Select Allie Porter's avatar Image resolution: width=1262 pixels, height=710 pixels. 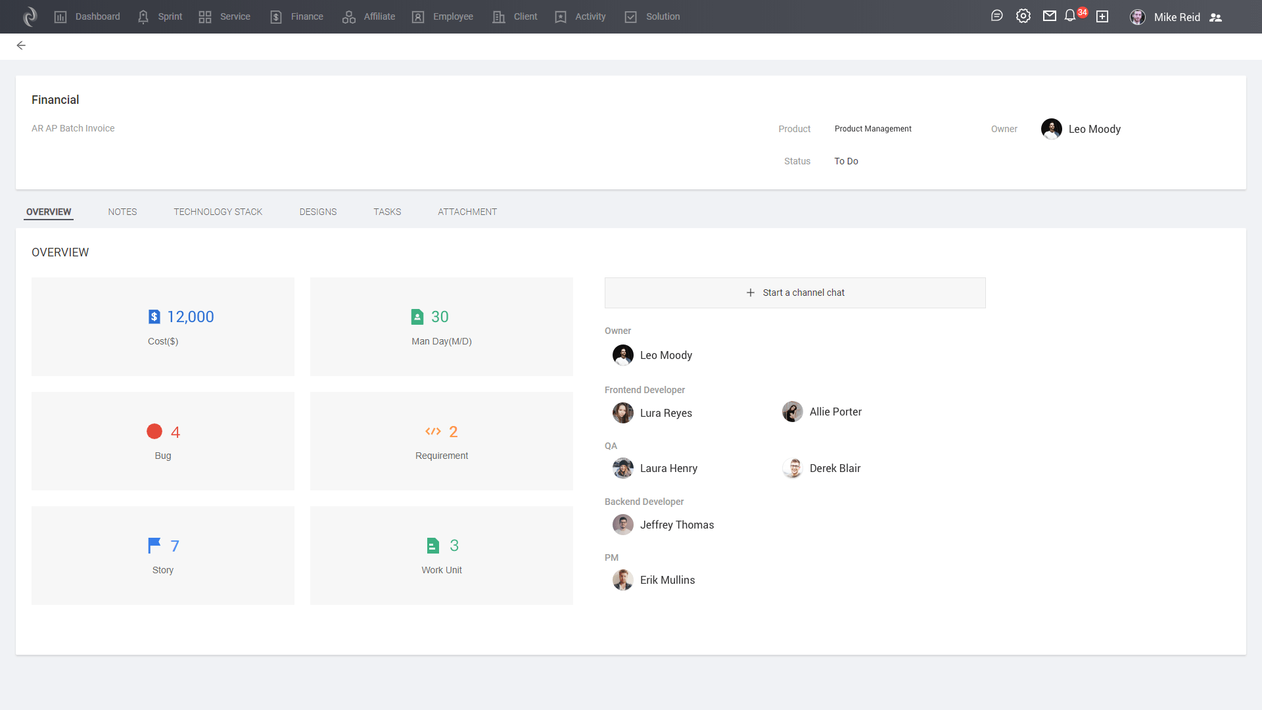point(792,412)
